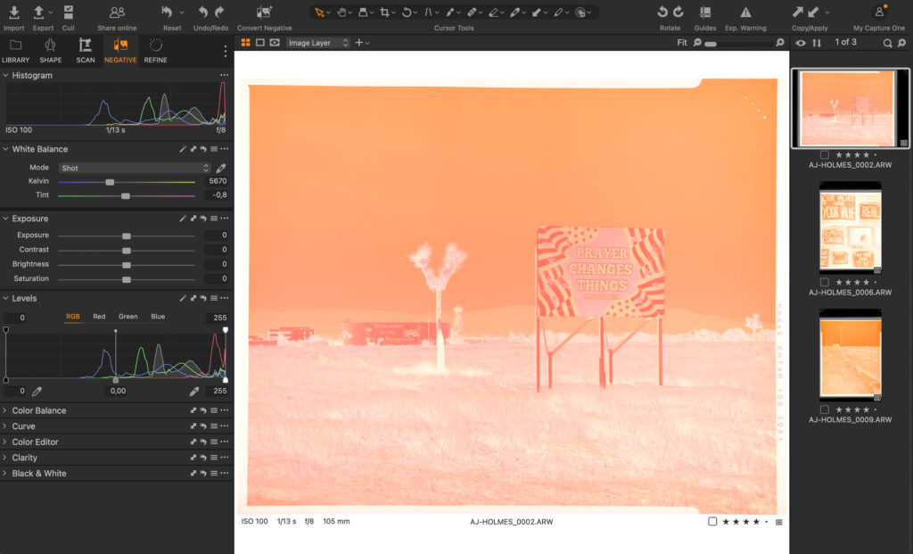This screenshot has width=913, height=554.
Task: Tick the checkbox under AJ-HOLMES_0006.ARW thumbnail
Action: 825,282
